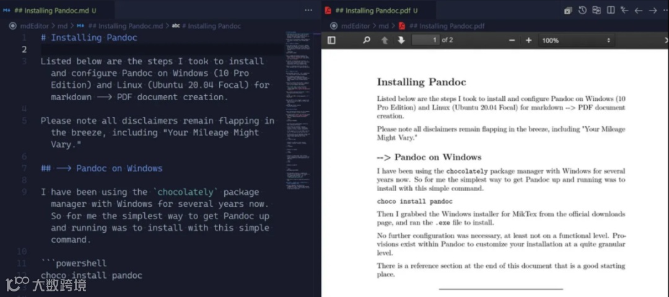Viewport: 669px width, 297px height.
Task: Open more actions menu in left editor group
Action: coord(308,11)
